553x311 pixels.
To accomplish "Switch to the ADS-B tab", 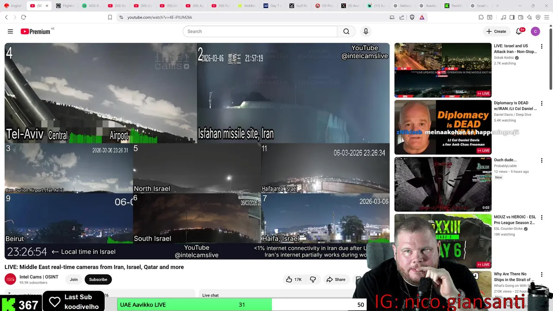I will [x=91, y=6].
